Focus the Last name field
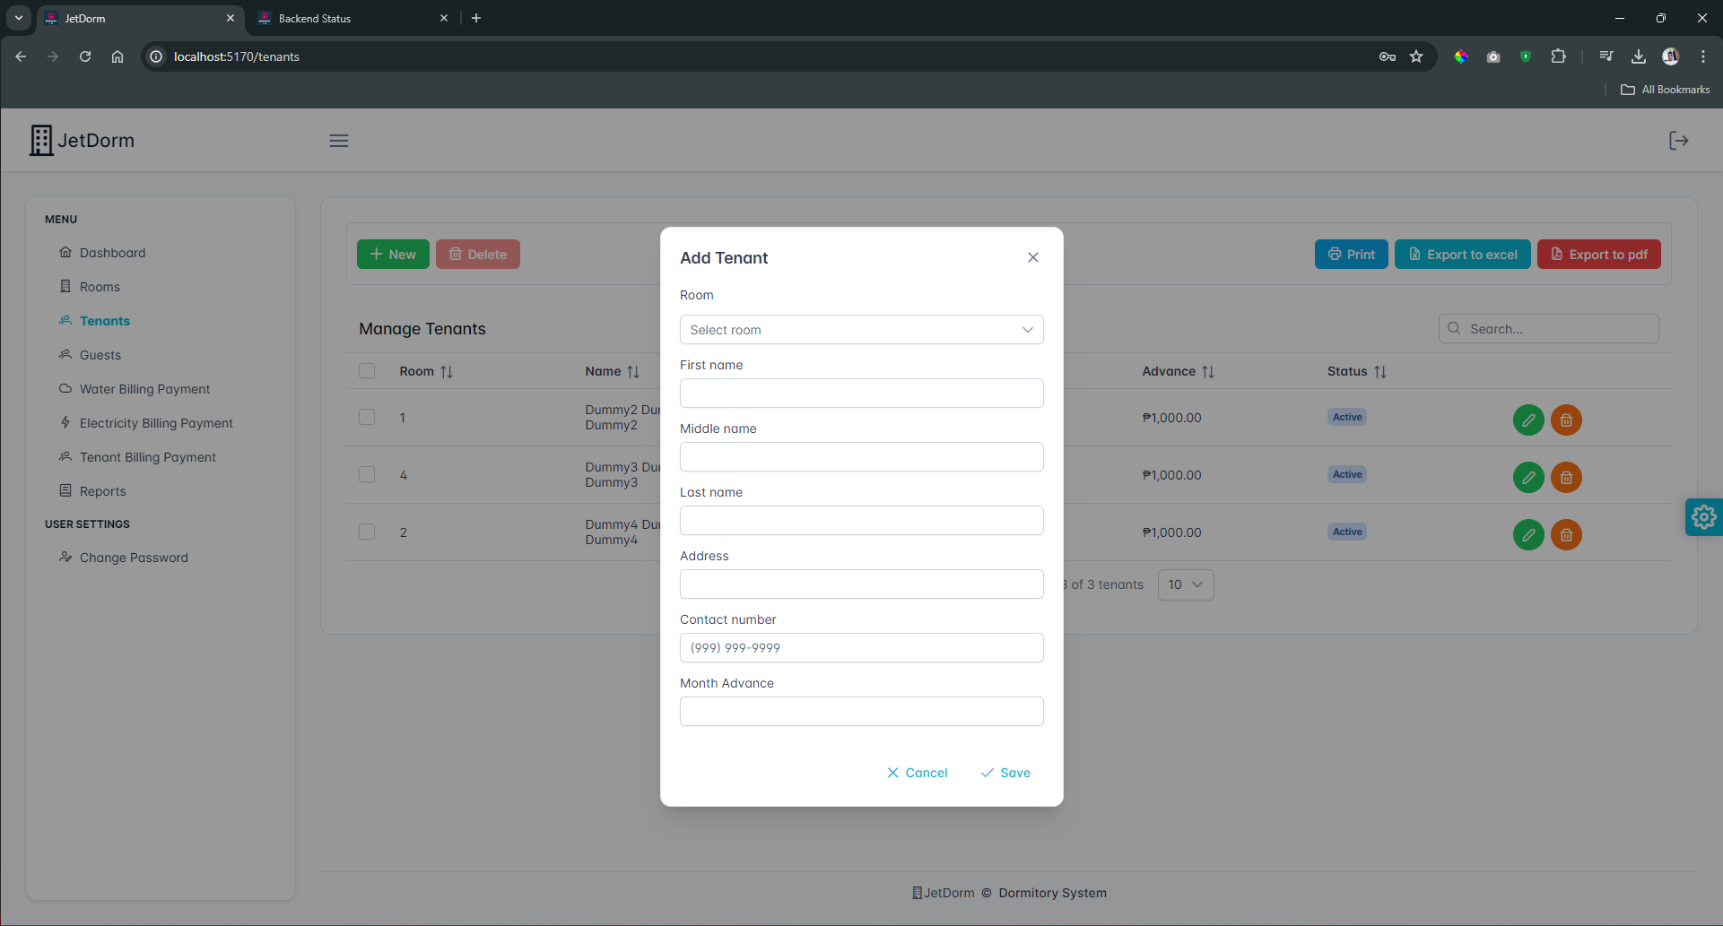The image size is (1723, 926). coord(861,521)
